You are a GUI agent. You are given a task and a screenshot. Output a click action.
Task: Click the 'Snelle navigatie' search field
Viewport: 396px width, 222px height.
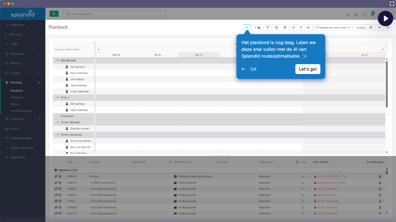114,14
